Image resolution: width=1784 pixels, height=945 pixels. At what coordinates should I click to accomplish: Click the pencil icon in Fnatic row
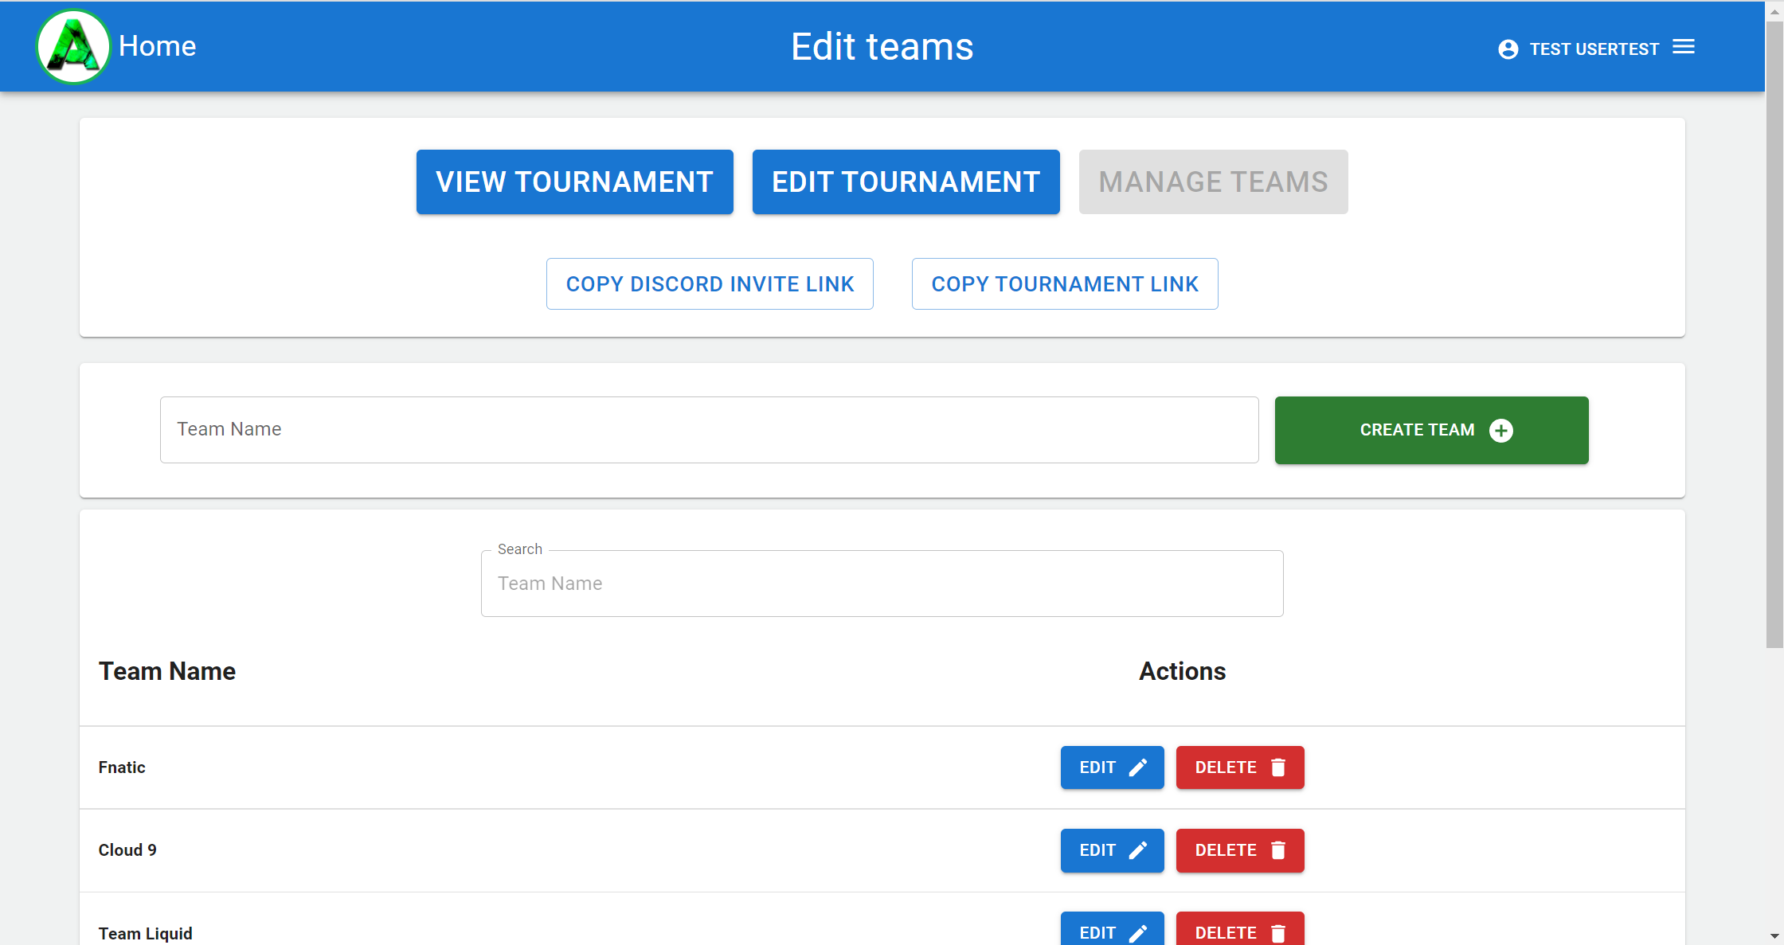1138,767
